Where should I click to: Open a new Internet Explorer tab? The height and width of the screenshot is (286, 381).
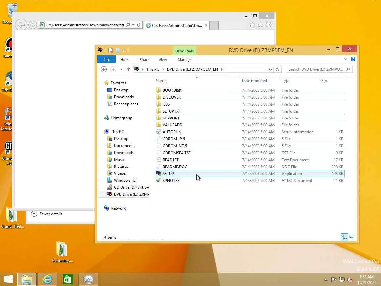214,25
